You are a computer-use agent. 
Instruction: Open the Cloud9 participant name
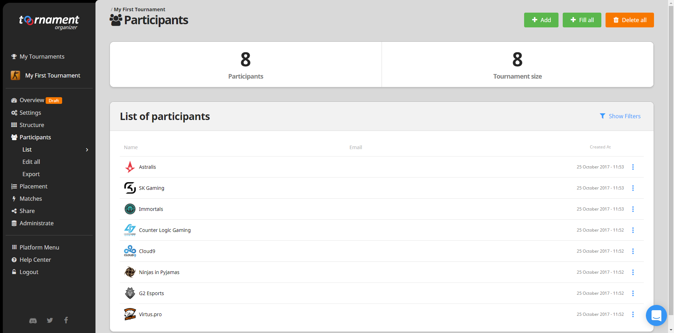click(147, 251)
